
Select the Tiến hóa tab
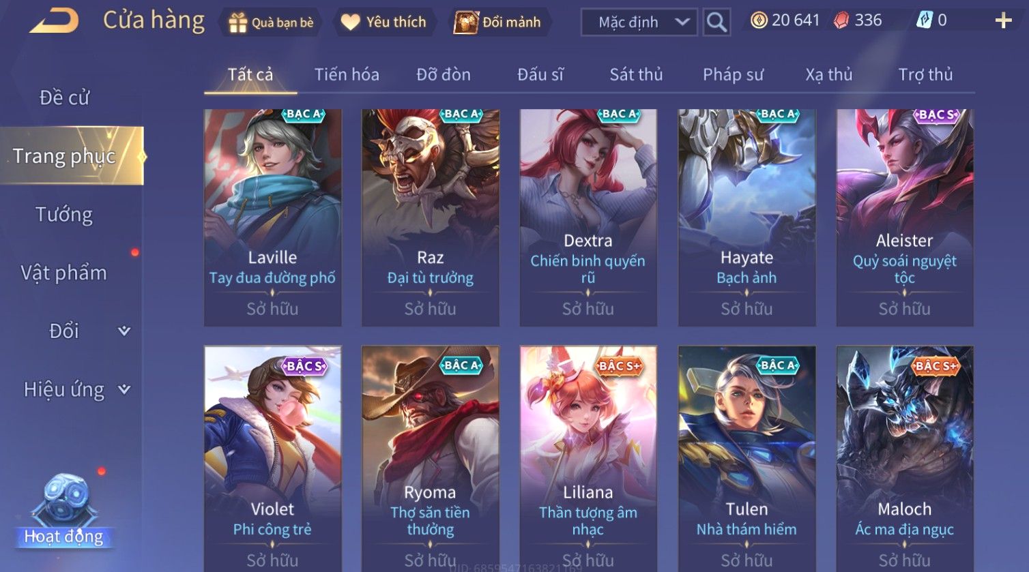[347, 74]
